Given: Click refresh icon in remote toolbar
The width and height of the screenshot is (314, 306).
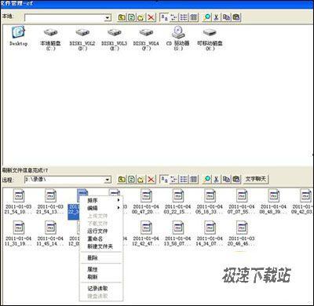Looking at the screenshot, I should click(131, 180).
